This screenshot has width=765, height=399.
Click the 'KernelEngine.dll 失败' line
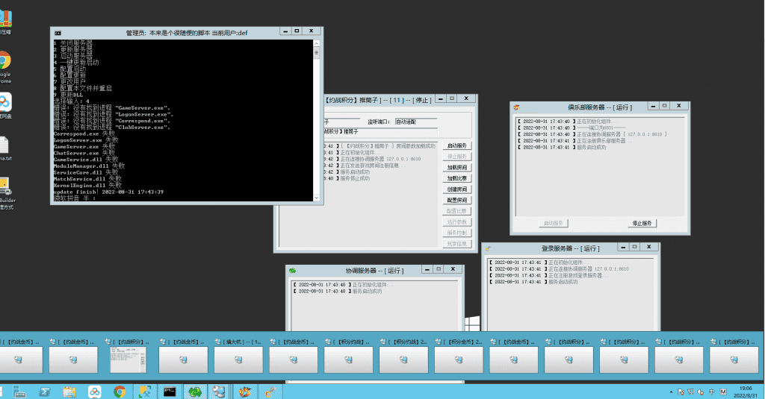[87, 185]
